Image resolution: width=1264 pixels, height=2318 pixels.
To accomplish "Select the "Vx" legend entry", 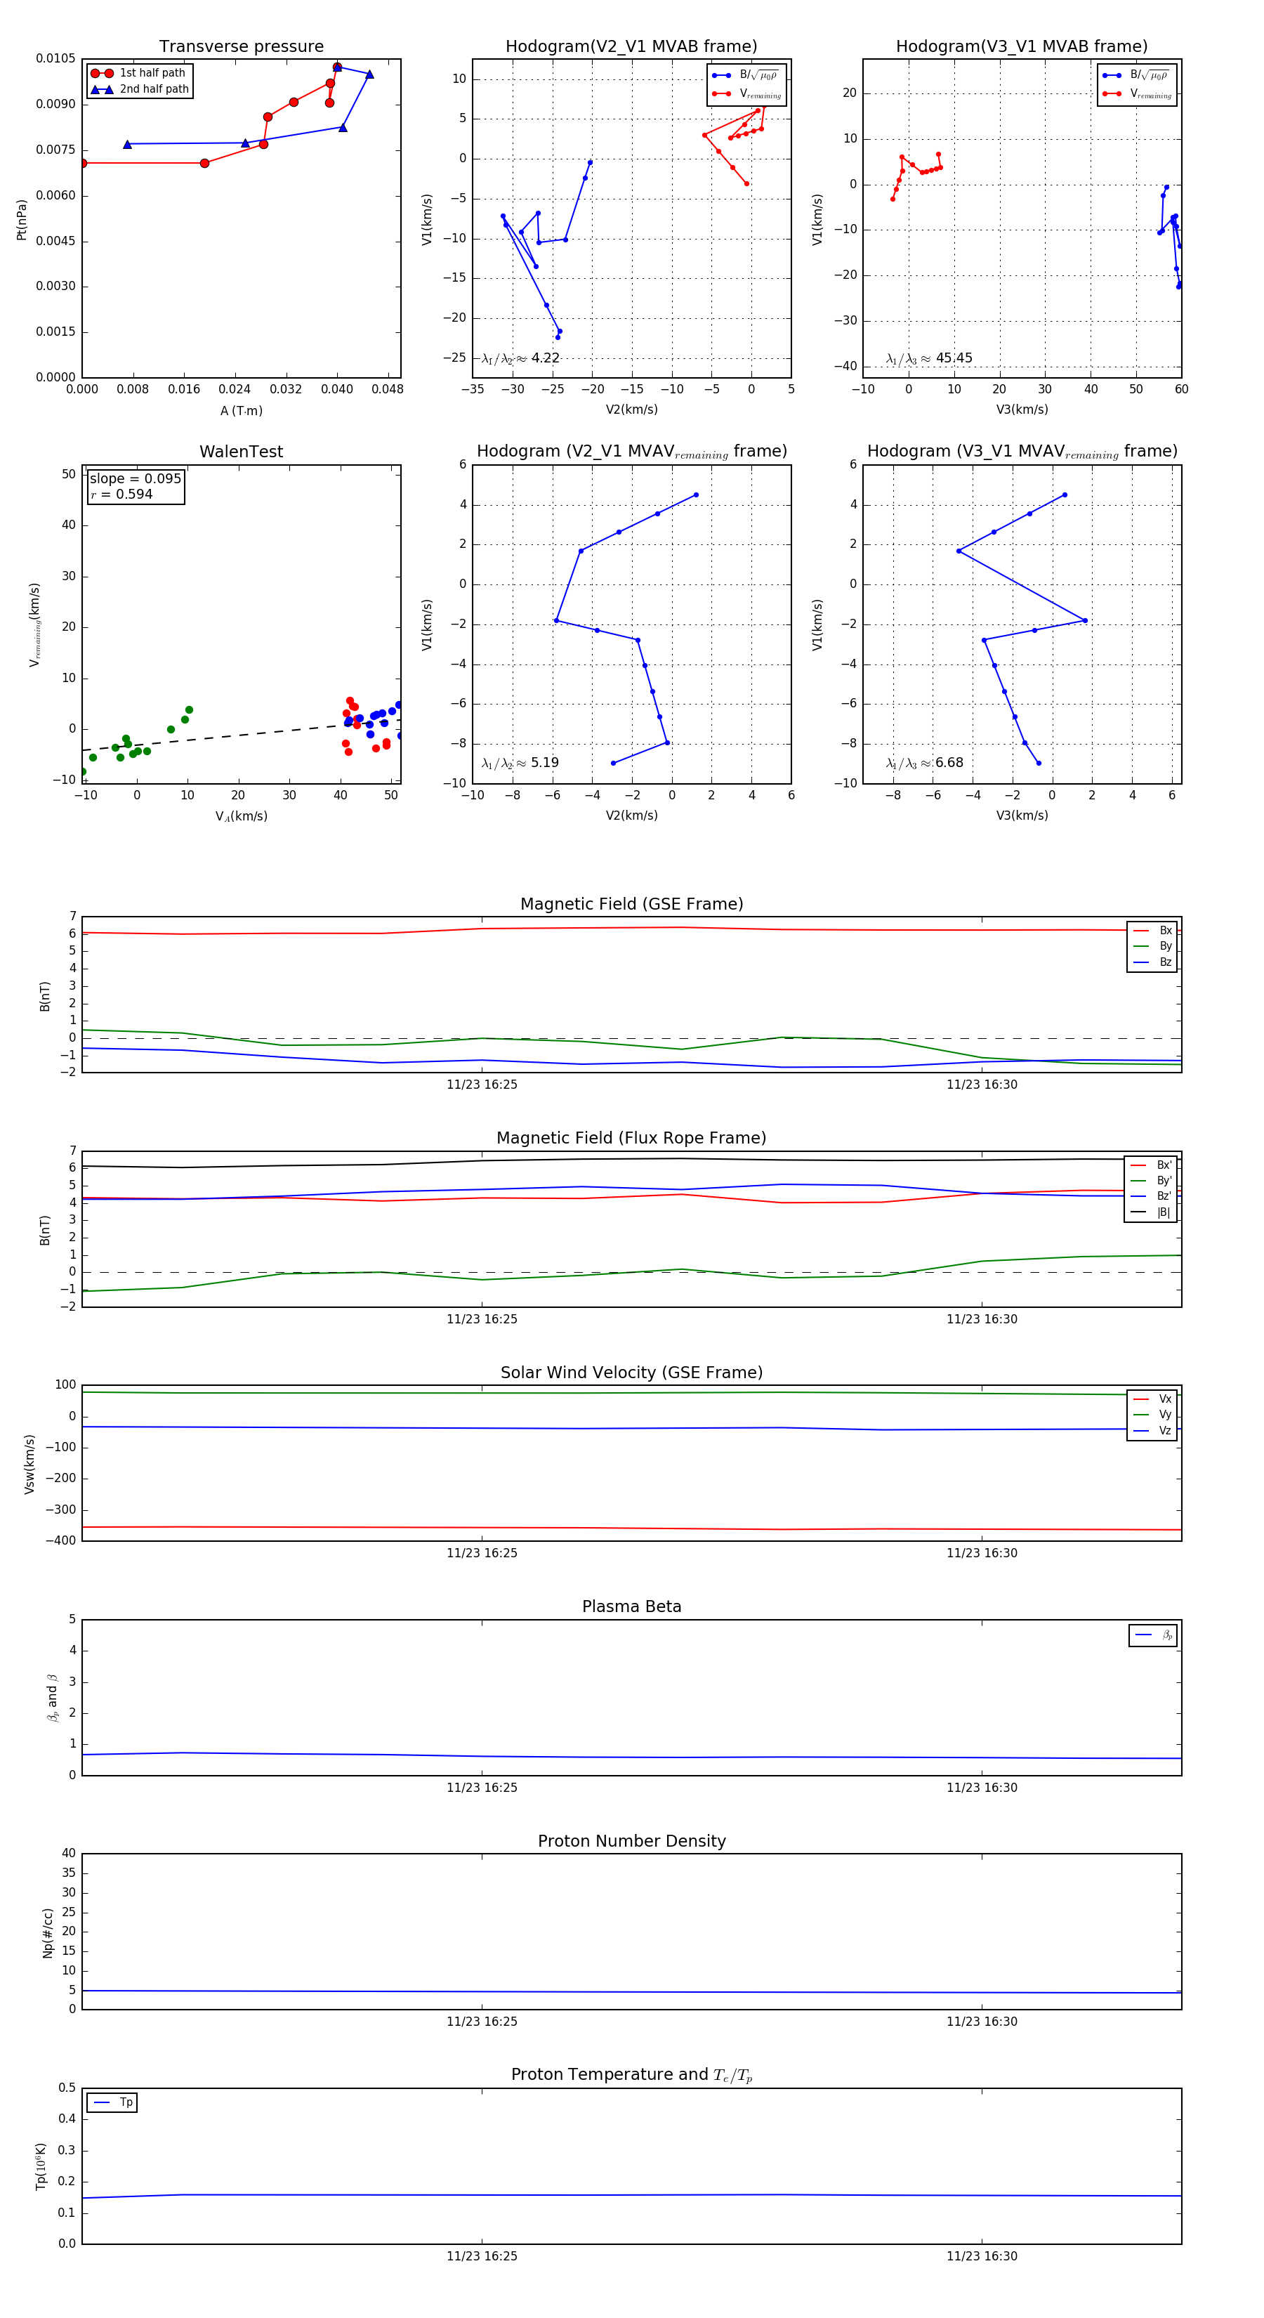I will pyautogui.click(x=1152, y=1399).
